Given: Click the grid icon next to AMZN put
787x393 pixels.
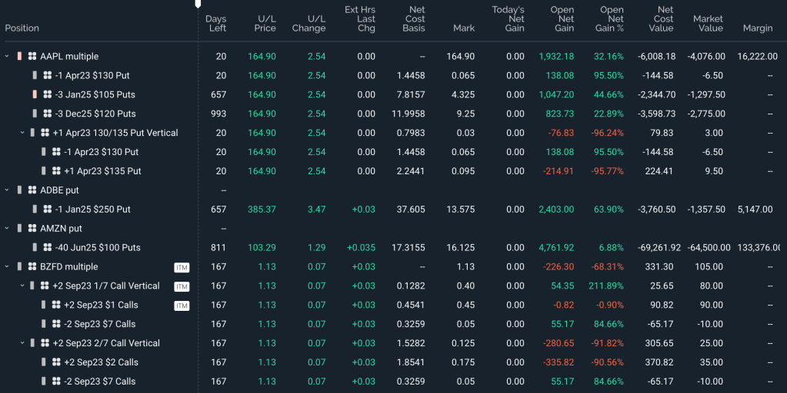Looking at the screenshot, I should (x=32, y=229).
